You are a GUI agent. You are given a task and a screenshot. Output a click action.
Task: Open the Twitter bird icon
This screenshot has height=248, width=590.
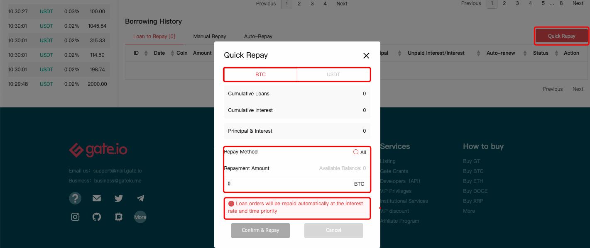pyautogui.click(x=119, y=198)
